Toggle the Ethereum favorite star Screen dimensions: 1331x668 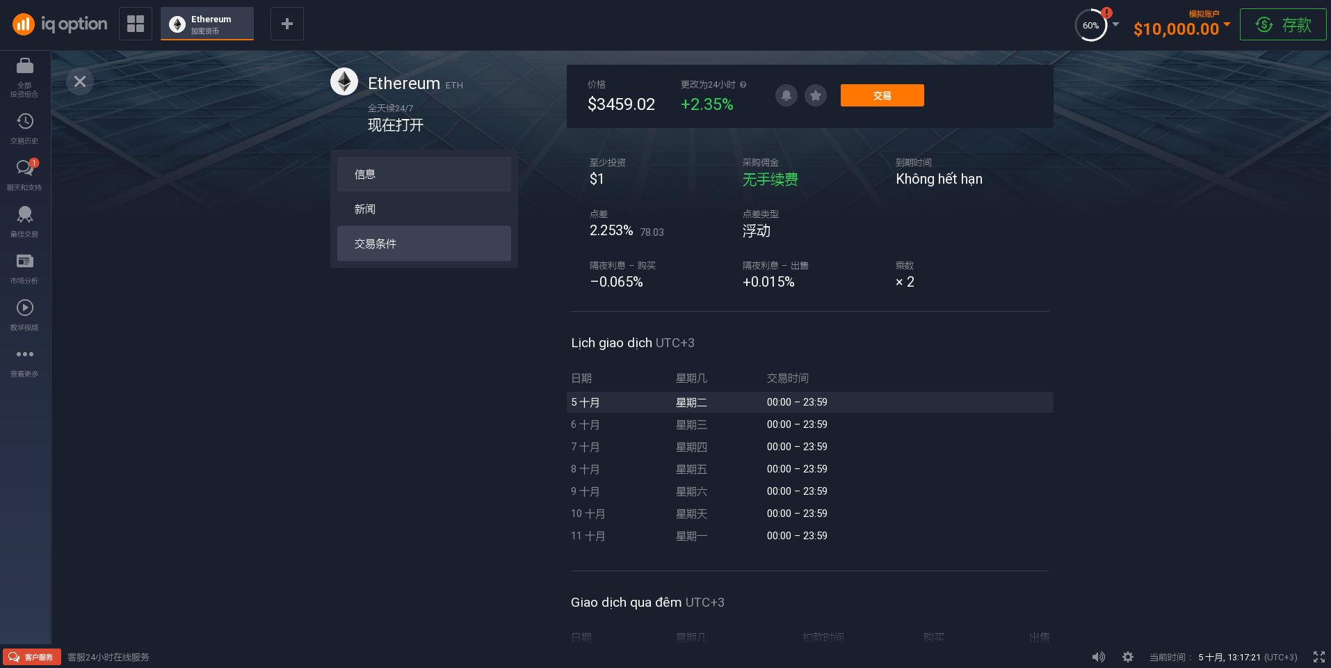pos(816,95)
